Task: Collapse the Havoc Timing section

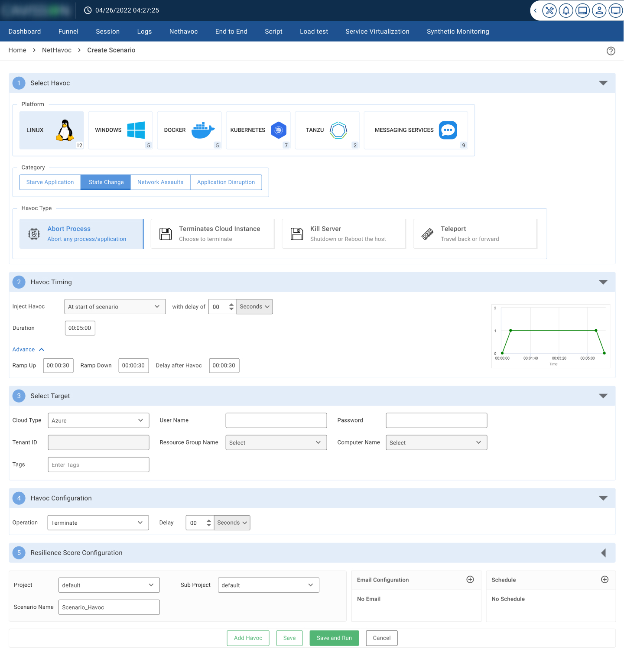Action: [603, 282]
